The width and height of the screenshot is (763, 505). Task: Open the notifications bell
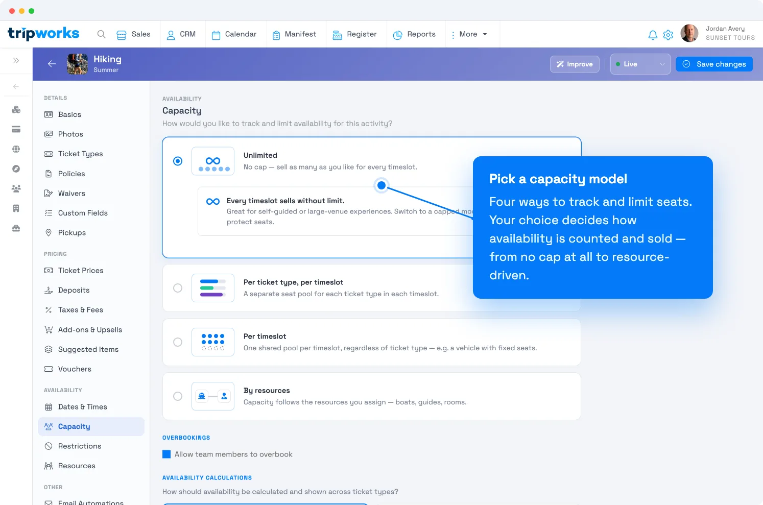[653, 35]
